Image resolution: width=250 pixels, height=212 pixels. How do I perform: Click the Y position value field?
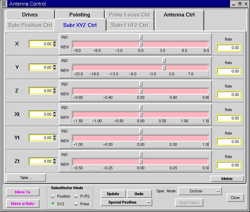(41, 67)
